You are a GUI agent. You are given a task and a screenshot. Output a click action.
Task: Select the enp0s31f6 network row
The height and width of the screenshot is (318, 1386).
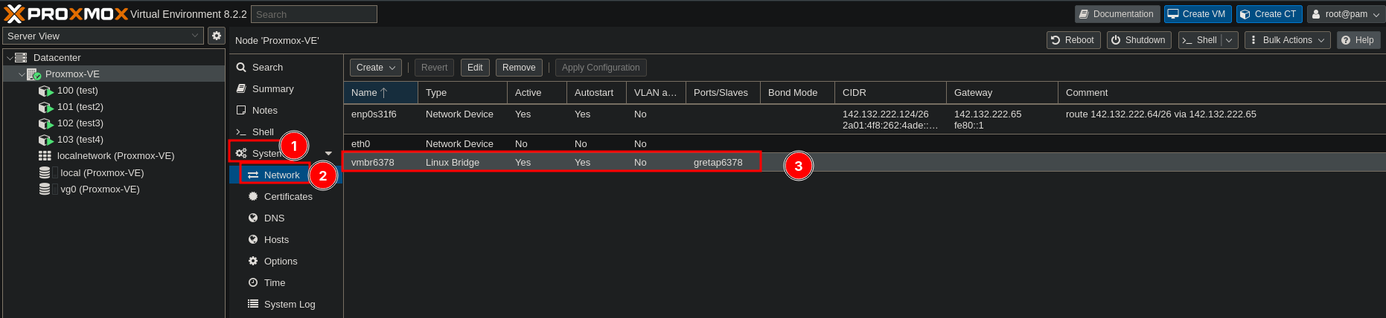tap(864, 120)
